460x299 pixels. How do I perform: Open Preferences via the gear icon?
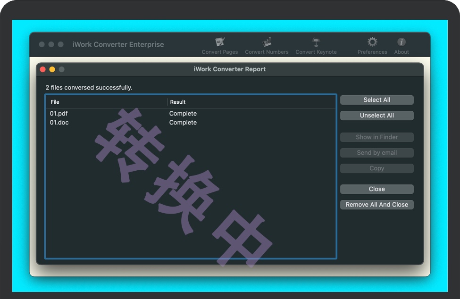coord(372,42)
